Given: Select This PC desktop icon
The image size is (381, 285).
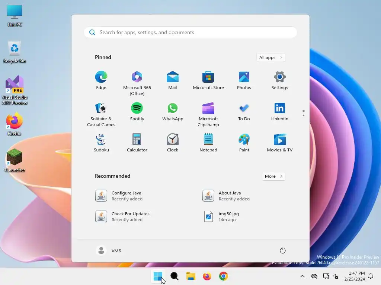Looking at the screenshot, I should point(15,16).
